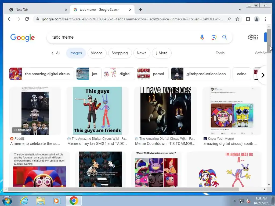
Task: Switch to Videos results
Action: [x=97, y=53]
